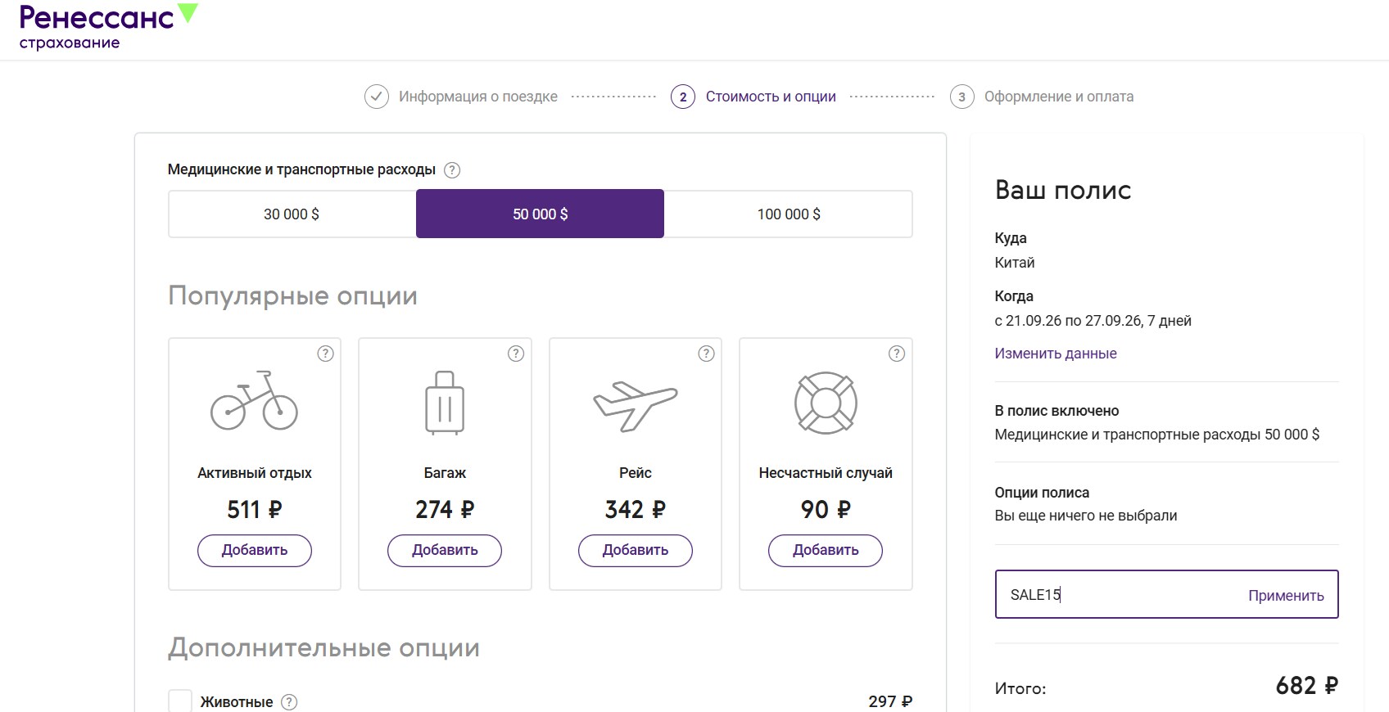
Task: Click the checkmark step icon for Информация о поездке
Action: (x=377, y=97)
